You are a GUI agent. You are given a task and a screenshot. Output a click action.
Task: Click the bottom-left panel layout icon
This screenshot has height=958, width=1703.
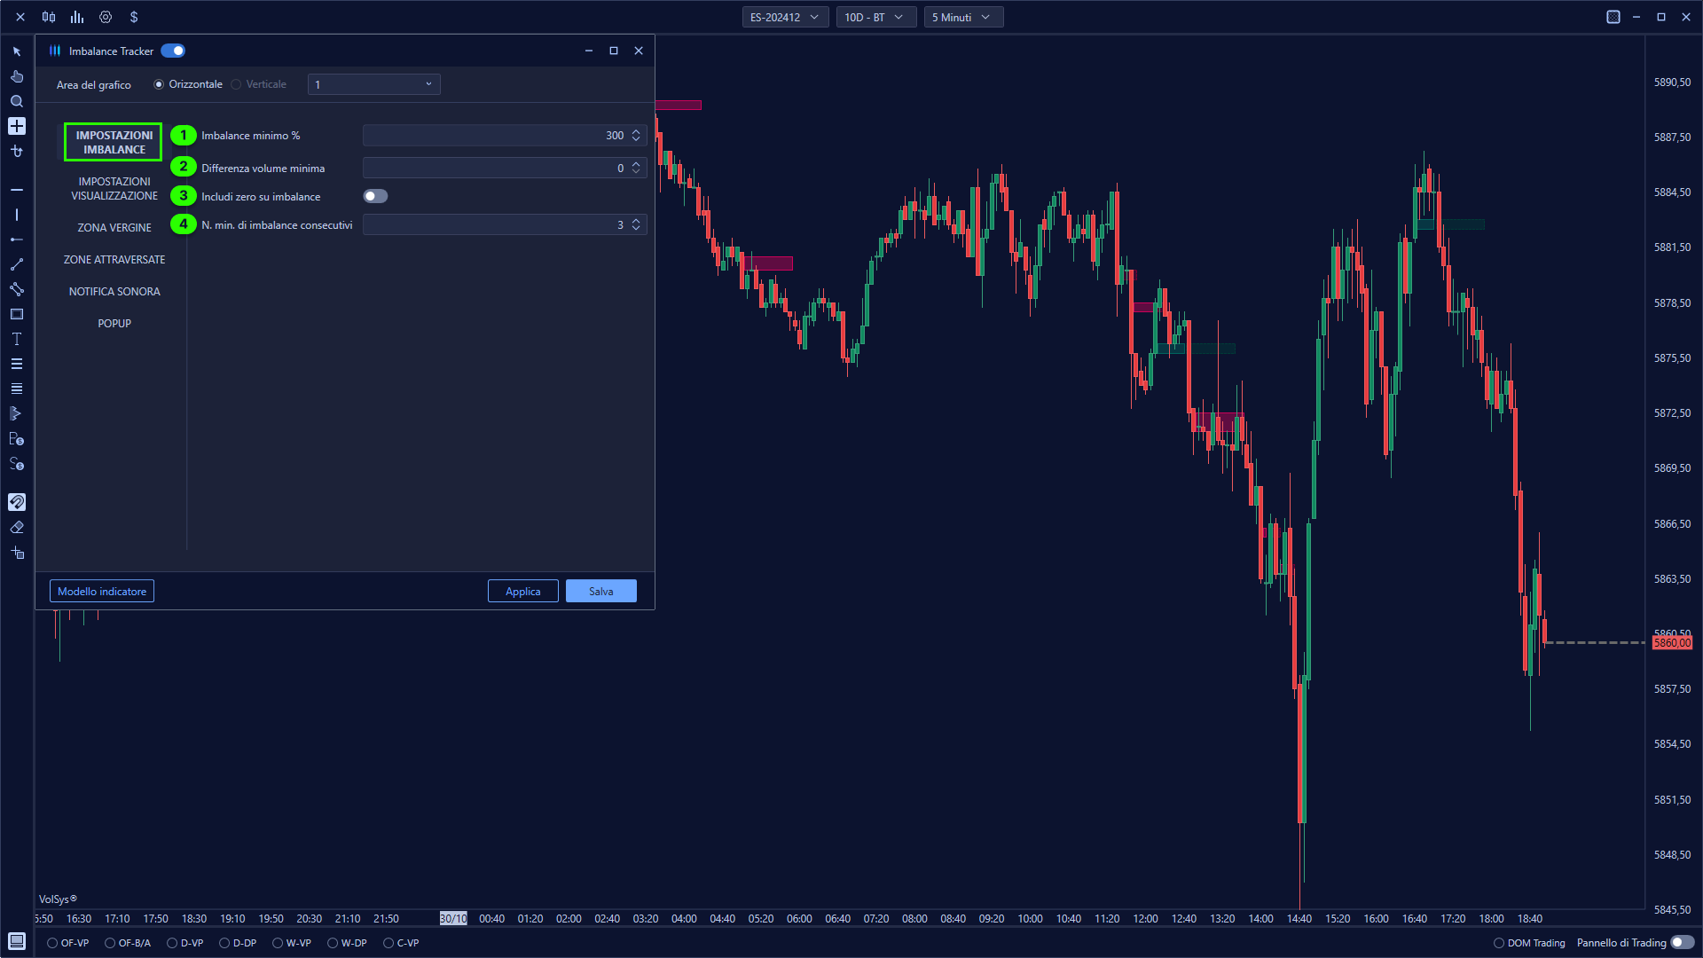[17, 941]
